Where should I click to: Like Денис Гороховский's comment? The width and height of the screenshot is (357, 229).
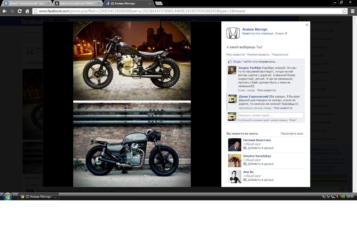point(283,108)
